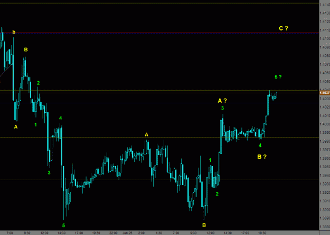Click the 1.3900 price scale label
330x235 pixels.
tap(325, 210)
